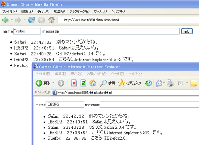Click IE stop icon with red X

[74, 83]
